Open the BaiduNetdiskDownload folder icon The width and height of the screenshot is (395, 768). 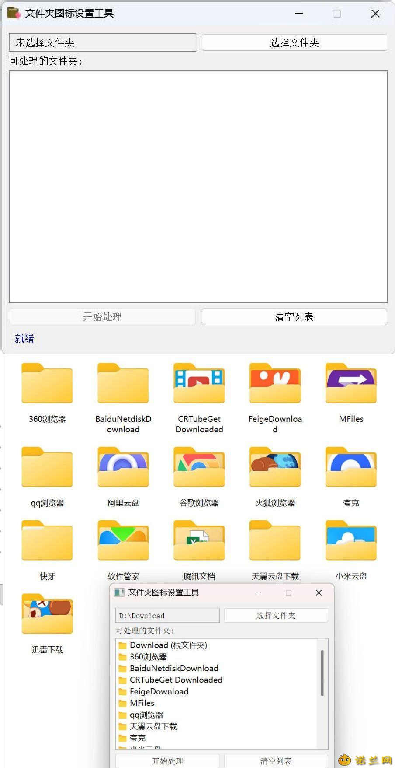(x=123, y=383)
